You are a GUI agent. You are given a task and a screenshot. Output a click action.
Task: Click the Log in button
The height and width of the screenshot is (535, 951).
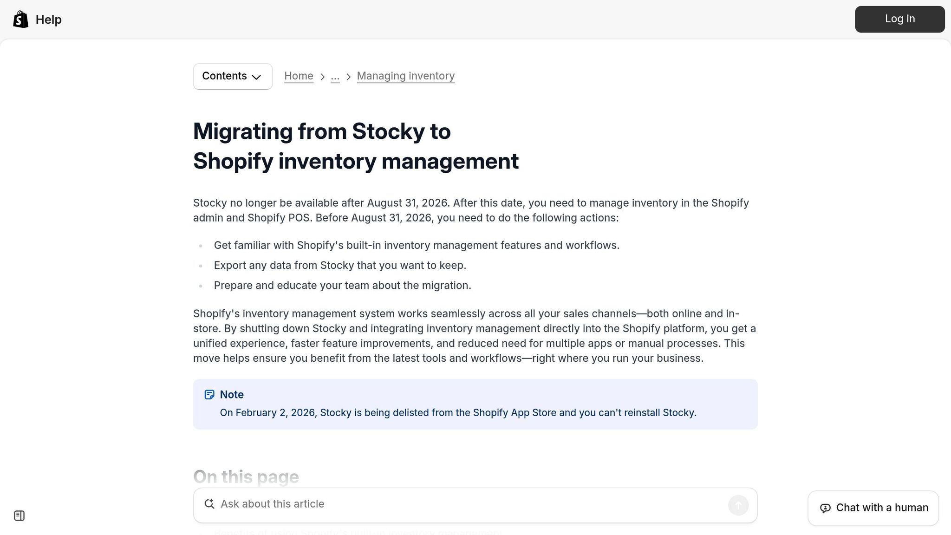(x=899, y=19)
